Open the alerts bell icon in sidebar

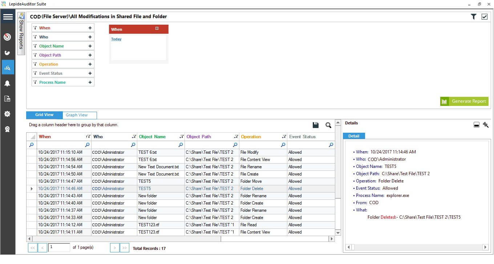point(7,83)
